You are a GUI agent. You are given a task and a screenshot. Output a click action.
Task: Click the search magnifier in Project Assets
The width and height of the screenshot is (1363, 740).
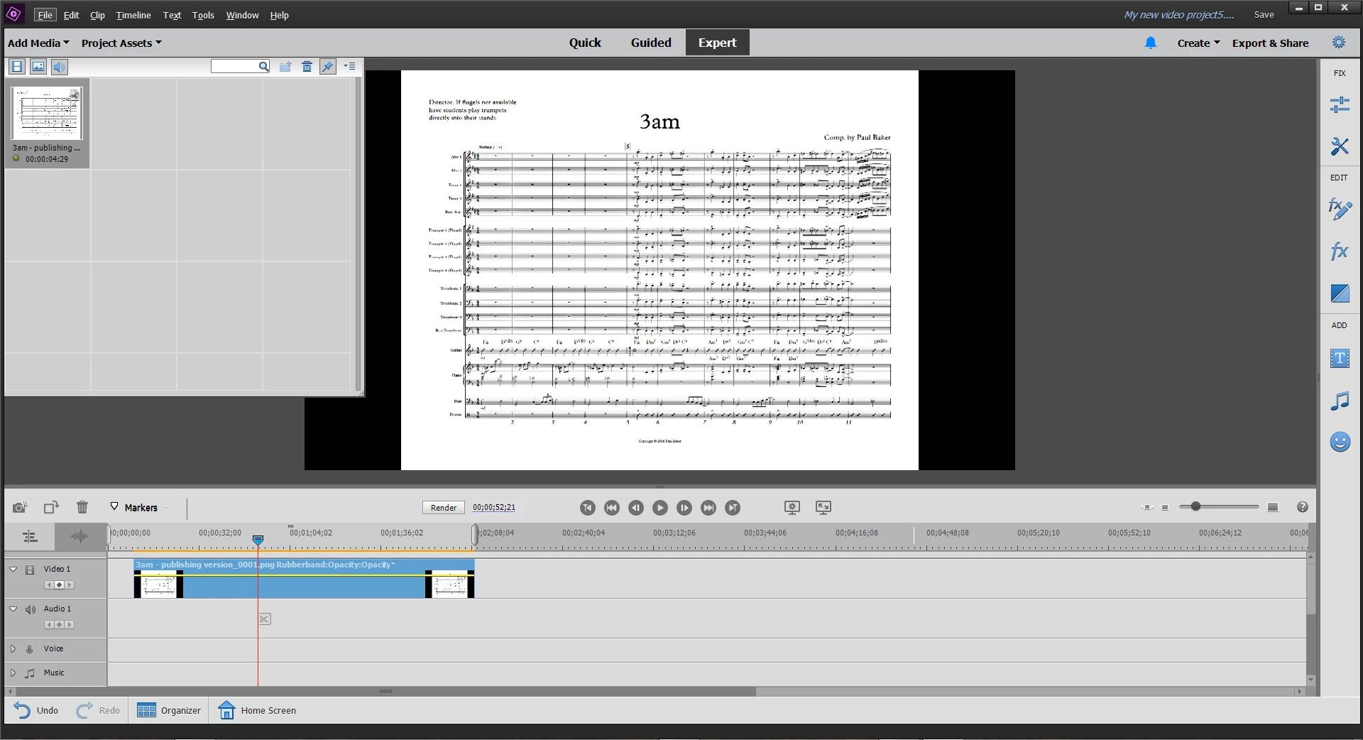tap(263, 66)
